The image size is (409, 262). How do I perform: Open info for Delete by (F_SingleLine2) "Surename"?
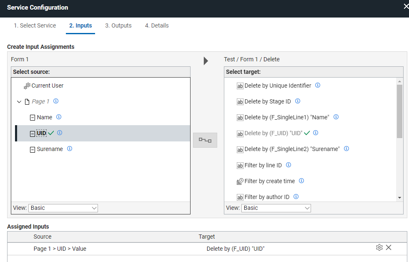(x=346, y=149)
